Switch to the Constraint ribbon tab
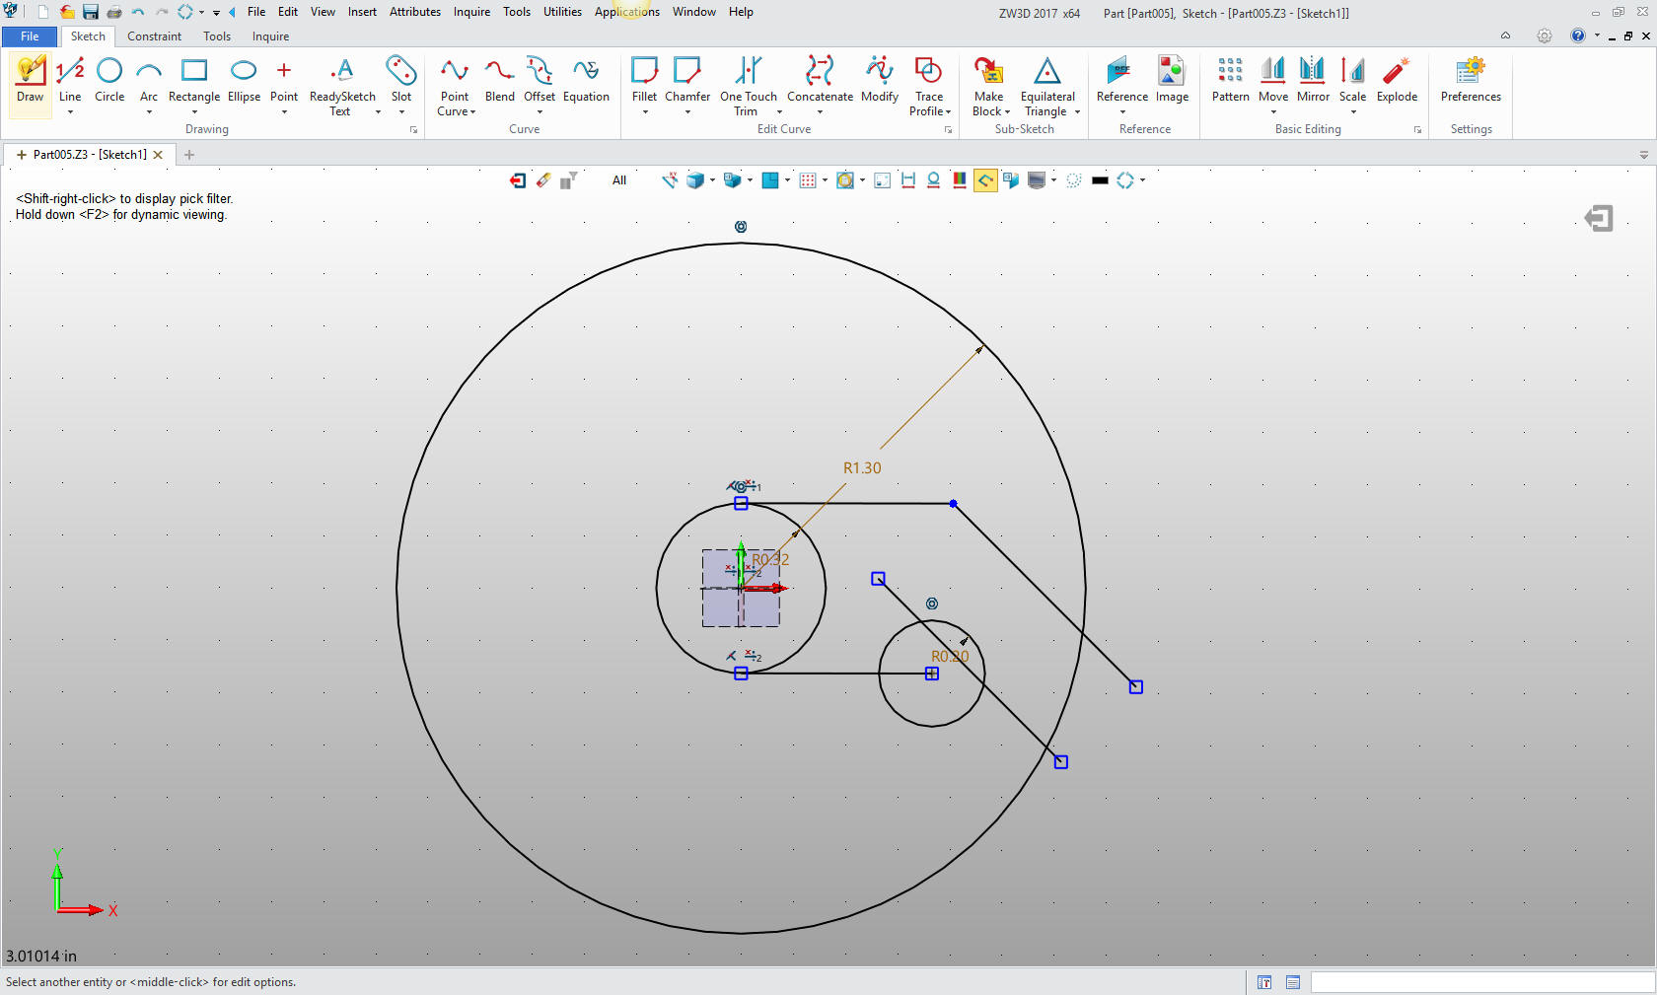 (154, 36)
